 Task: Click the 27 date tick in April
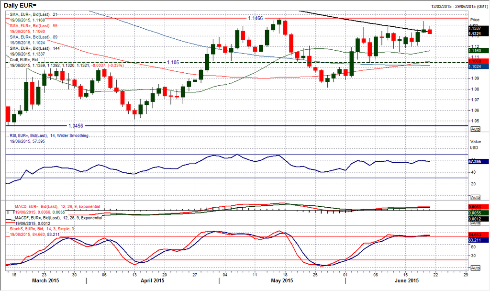tap(194, 275)
